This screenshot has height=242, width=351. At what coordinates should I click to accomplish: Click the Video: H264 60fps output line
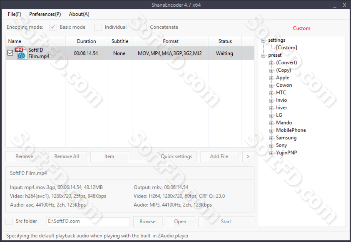pos(179,196)
